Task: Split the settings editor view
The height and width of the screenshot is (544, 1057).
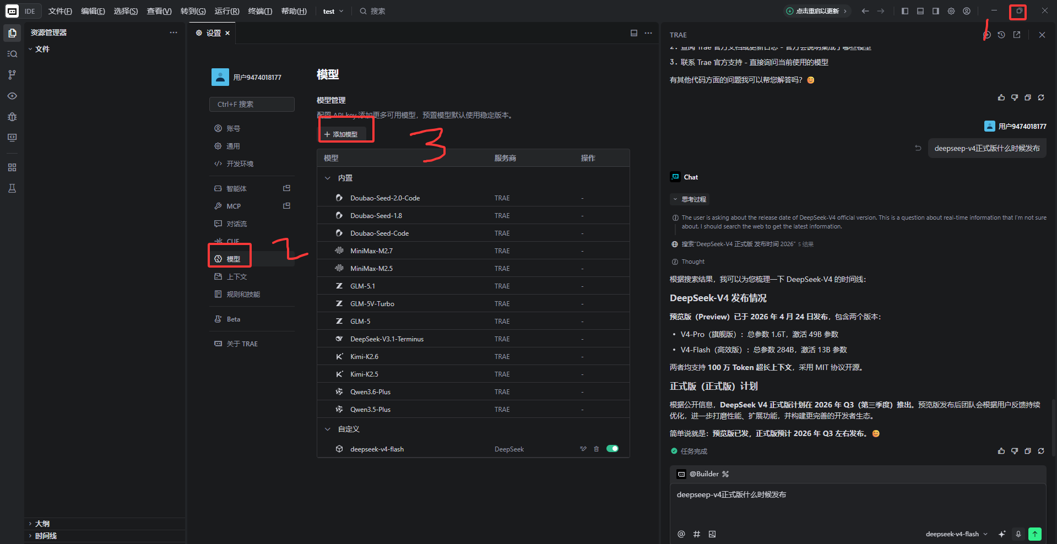Action: (x=634, y=33)
